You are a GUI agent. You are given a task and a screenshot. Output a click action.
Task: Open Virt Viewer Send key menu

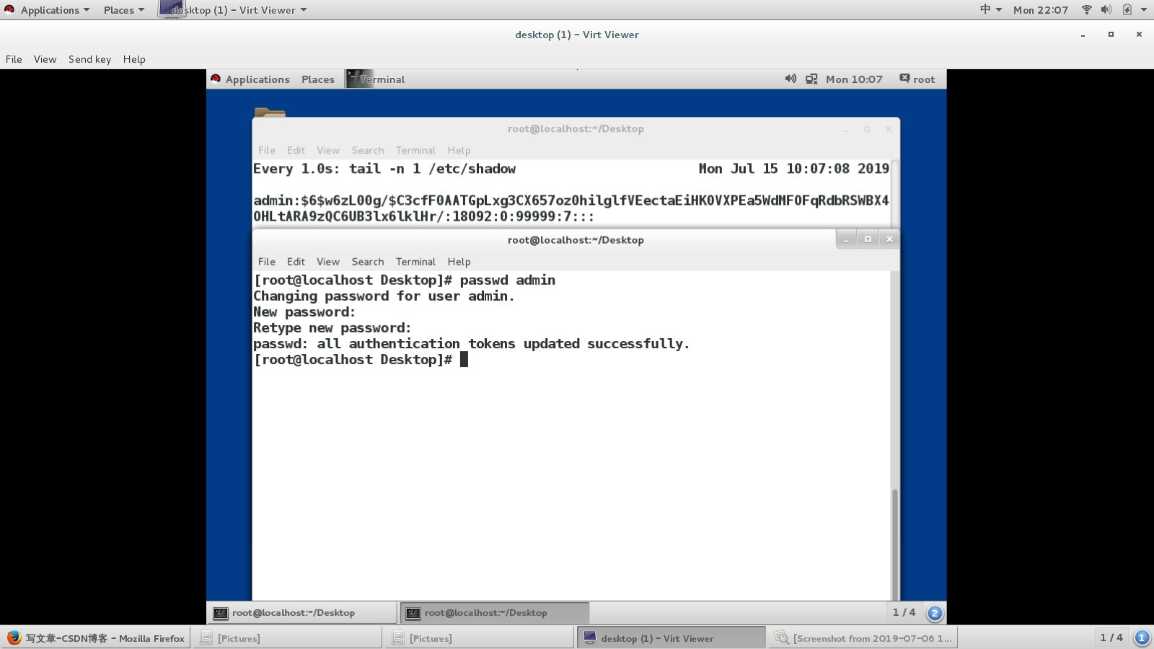(89, 59)
